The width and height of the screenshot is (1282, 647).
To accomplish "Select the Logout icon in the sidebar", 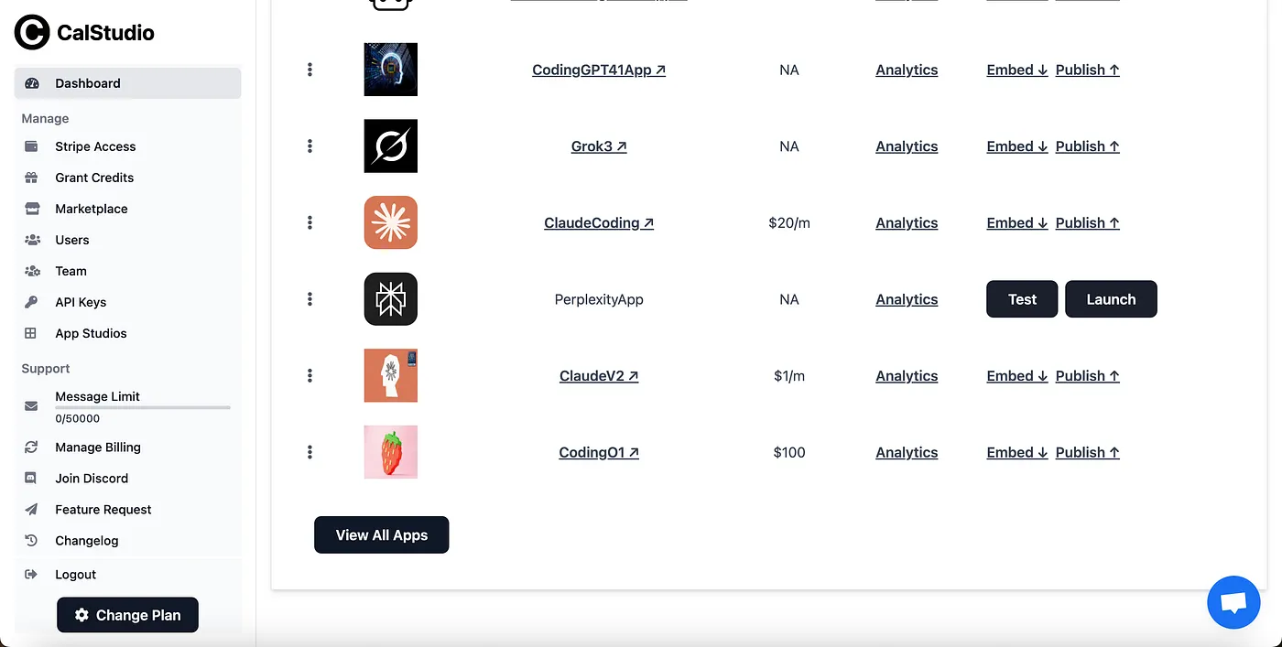I will pyautogui.click(x=32, y=574).
